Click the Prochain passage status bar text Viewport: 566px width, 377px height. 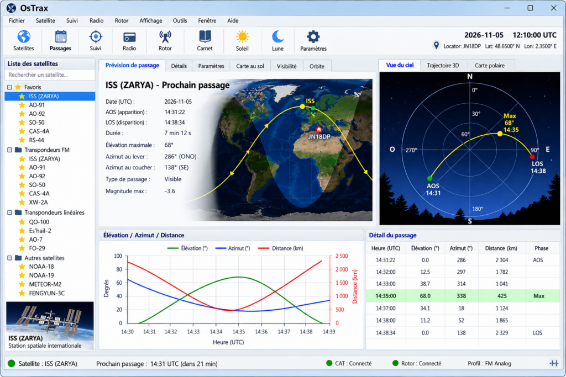[156, 364]
